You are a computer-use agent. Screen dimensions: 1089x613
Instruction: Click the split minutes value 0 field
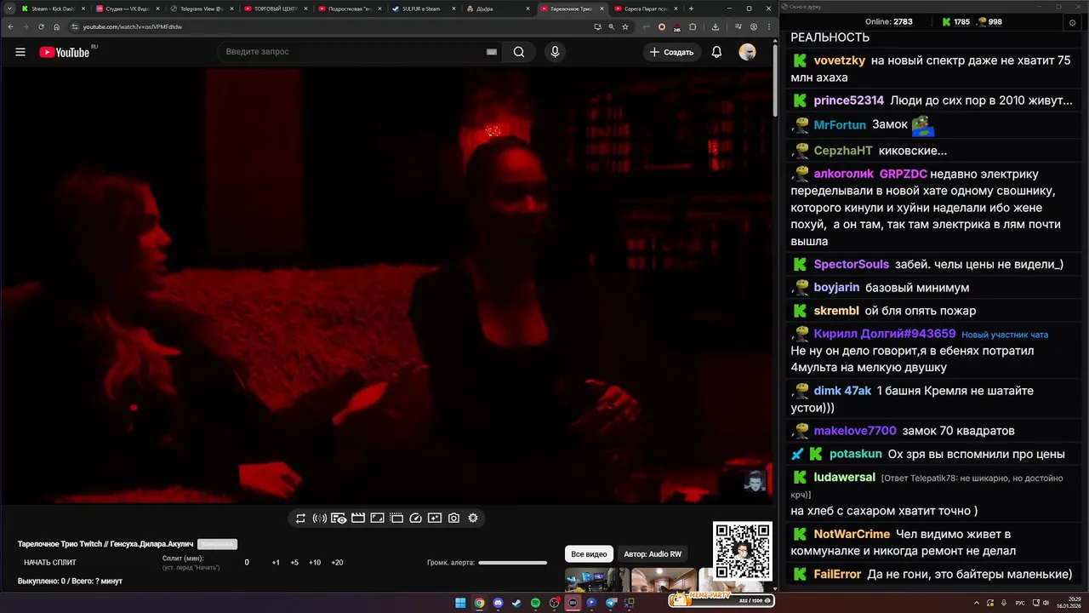[247, 563]
